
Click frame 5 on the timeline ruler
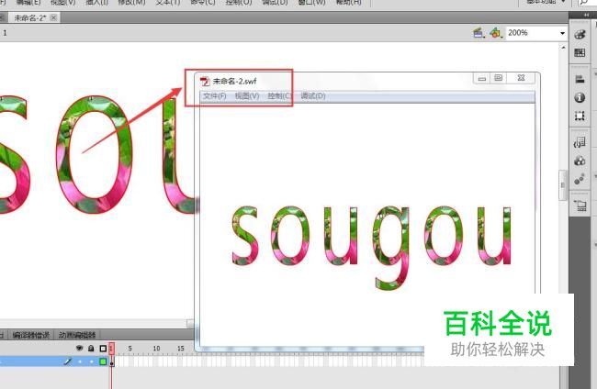coord(130,349)
